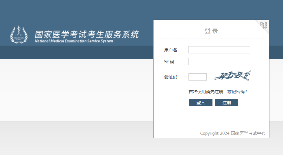Click the National Medical Examination Service System subtitle

tap(74, 41)
